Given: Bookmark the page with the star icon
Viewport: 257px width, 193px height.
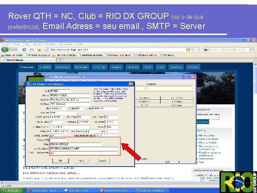Looking at the screenshot, I should tap(193, 50).
